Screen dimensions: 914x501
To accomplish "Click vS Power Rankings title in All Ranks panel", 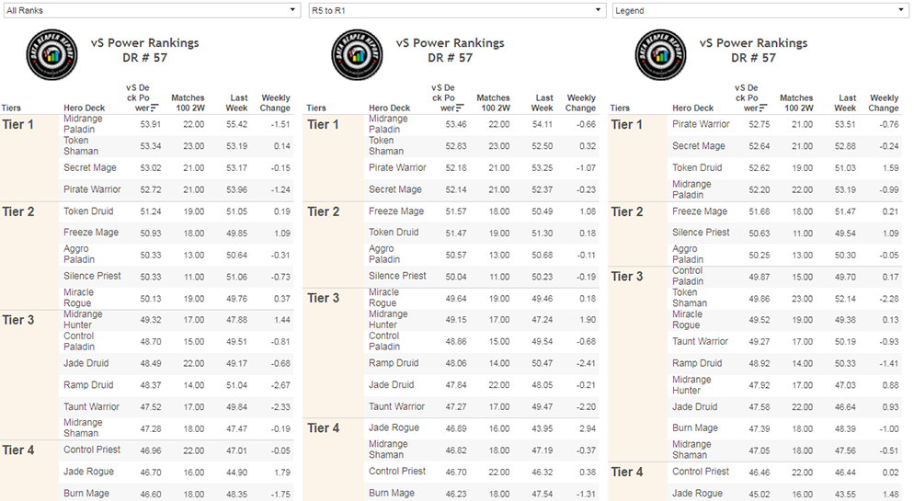I will pos(144,43).
